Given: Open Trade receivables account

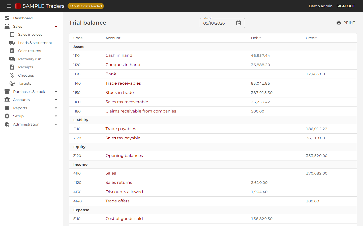Looking at the screenshot, I should (x=123, y=83).
